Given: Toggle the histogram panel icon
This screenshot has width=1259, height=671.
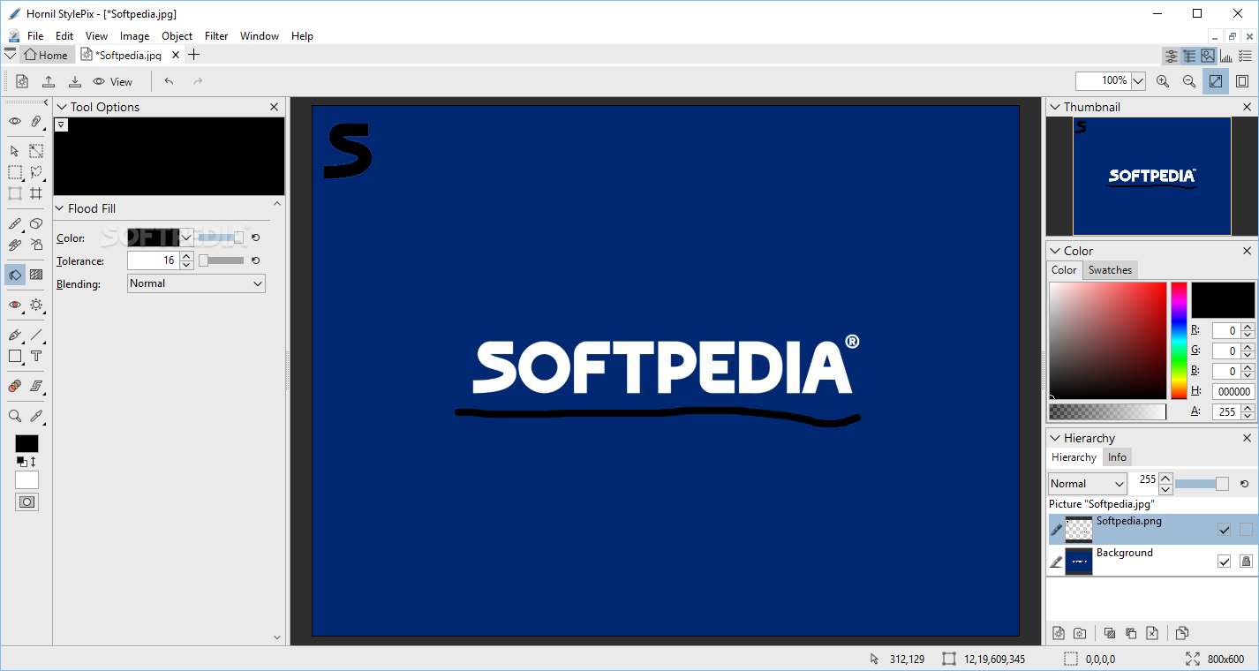Looking at the screenshot, I should click(x=1226, y=56).
